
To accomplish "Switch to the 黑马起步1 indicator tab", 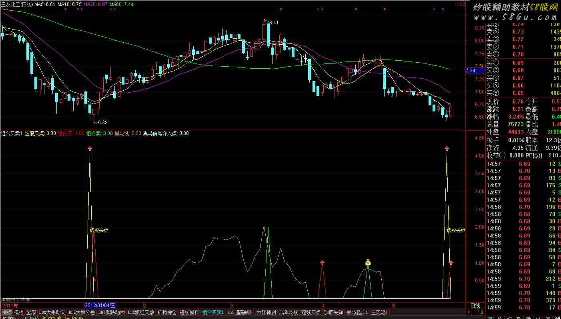I will [x=357, y=312].
